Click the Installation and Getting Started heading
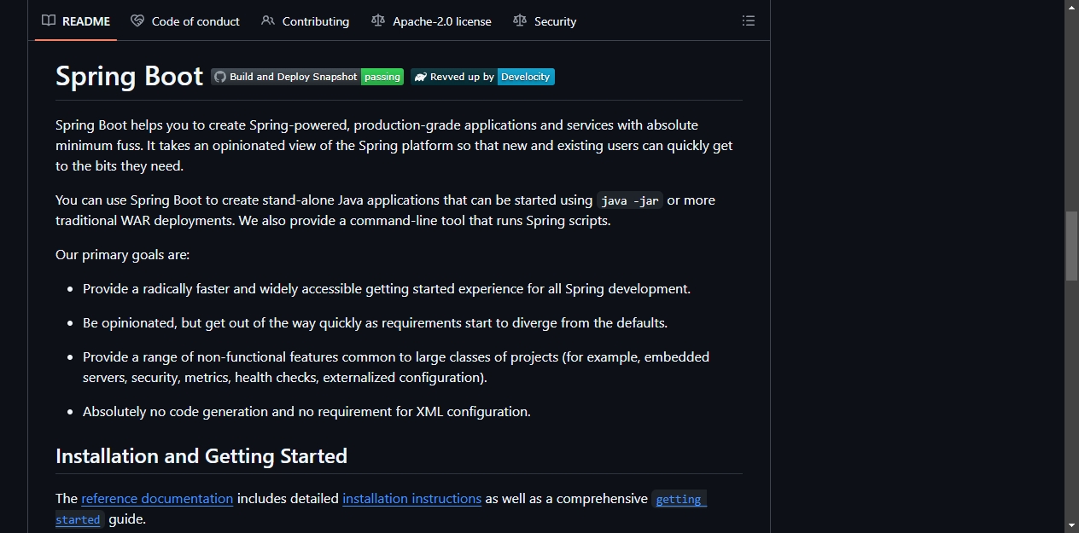Screen dimensions: 1079x533 [201, 456]
